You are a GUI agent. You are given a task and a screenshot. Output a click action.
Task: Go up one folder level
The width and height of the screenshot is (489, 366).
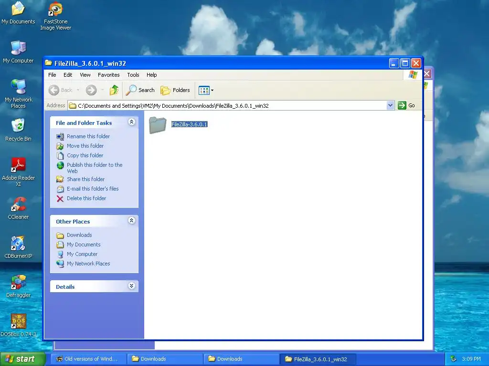pos(114,90)
